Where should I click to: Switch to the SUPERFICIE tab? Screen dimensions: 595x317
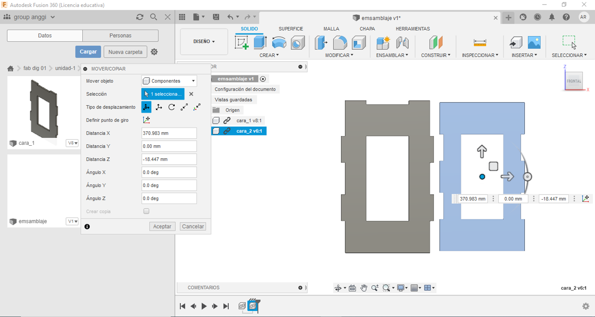[291, 29]
